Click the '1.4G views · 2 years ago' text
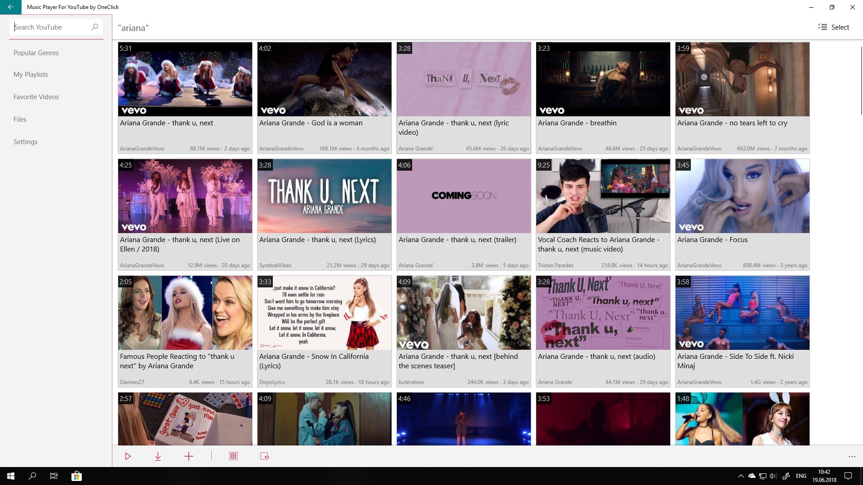 click(778, 382)
